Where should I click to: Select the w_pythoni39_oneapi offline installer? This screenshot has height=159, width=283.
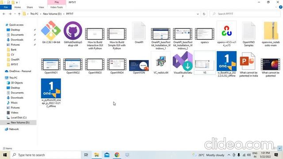pos(51,88)
